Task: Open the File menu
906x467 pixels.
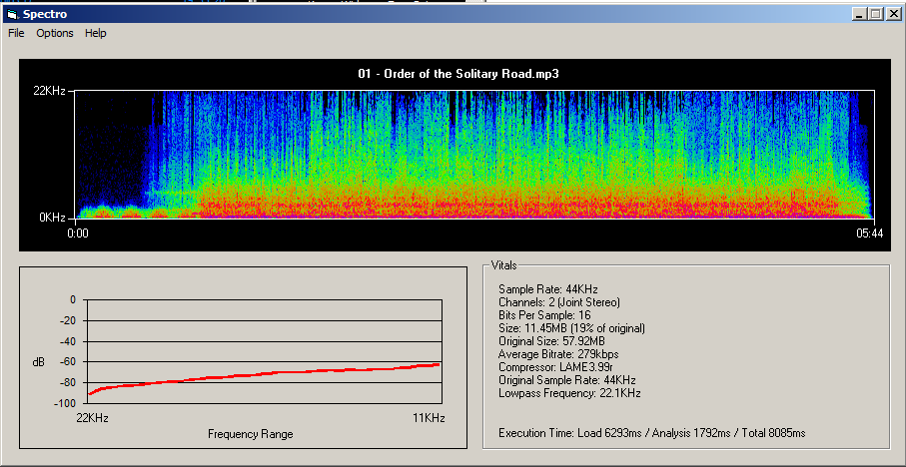Action: (15, 33)
